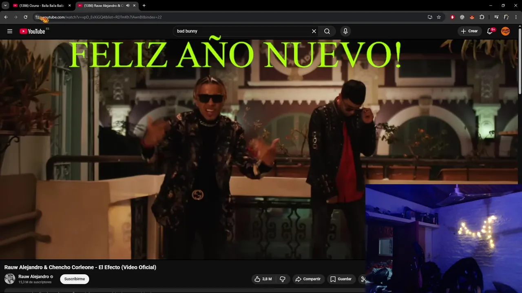Viewport: 522px width, 293px height.
Task: Expand the tab search dropdown arrow
Action: coord(5,6)
